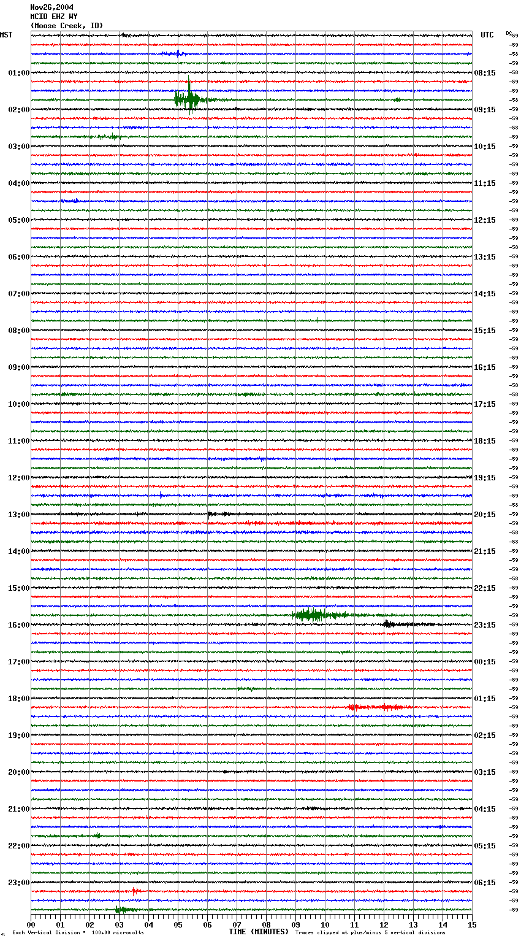Click the '11:00' MST time label
Screen dimensions: 521x941
[x=19, y=441]
